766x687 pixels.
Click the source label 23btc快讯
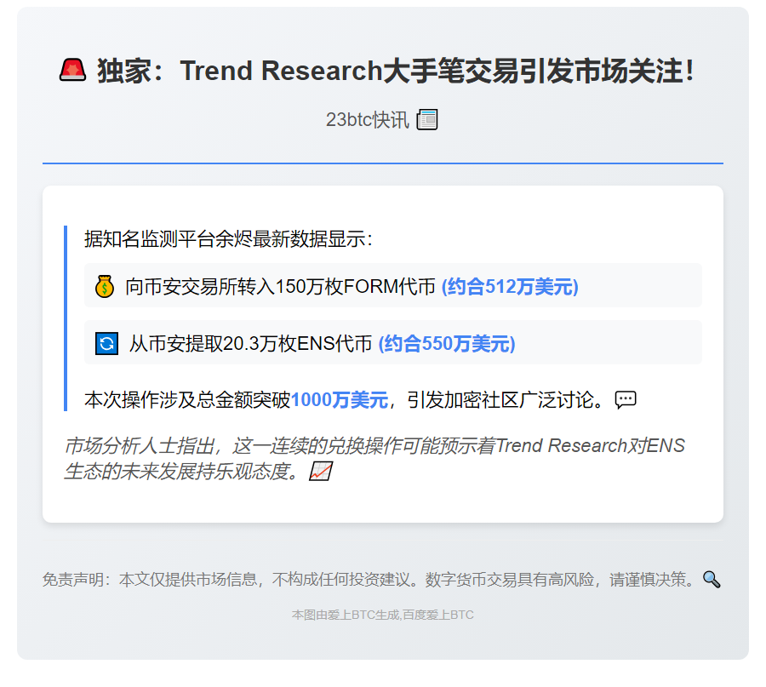[368, 120]
